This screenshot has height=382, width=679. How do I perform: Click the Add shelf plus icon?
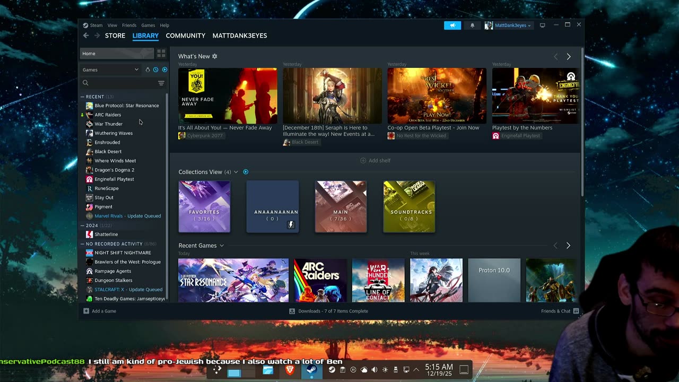tap(363, 160)
